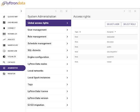Expand Schedule management chevron
The image size is (140, 112).
[67, 44]
